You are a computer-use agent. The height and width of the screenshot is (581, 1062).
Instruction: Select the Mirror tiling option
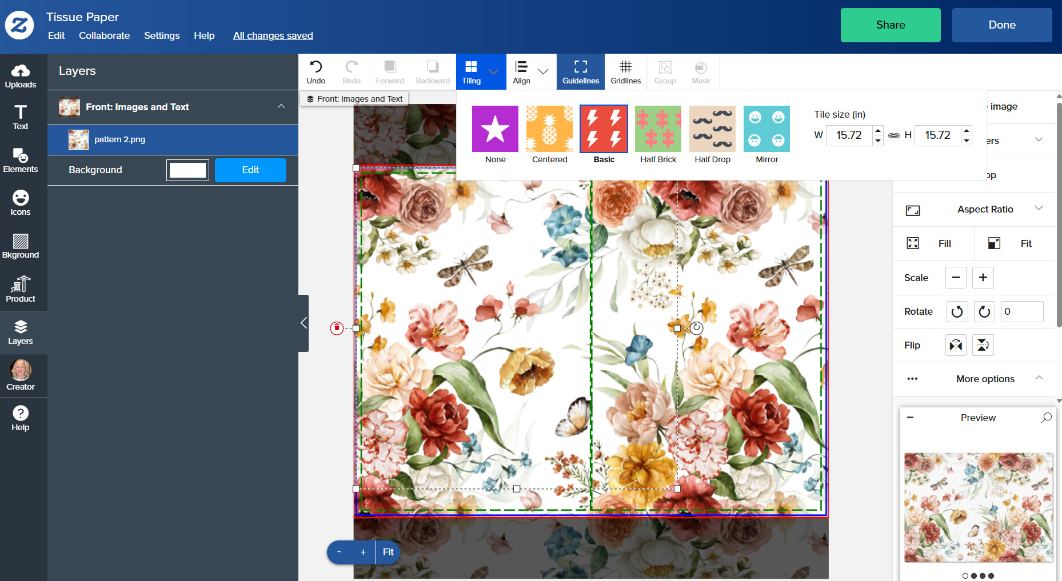tap(766, 135)
